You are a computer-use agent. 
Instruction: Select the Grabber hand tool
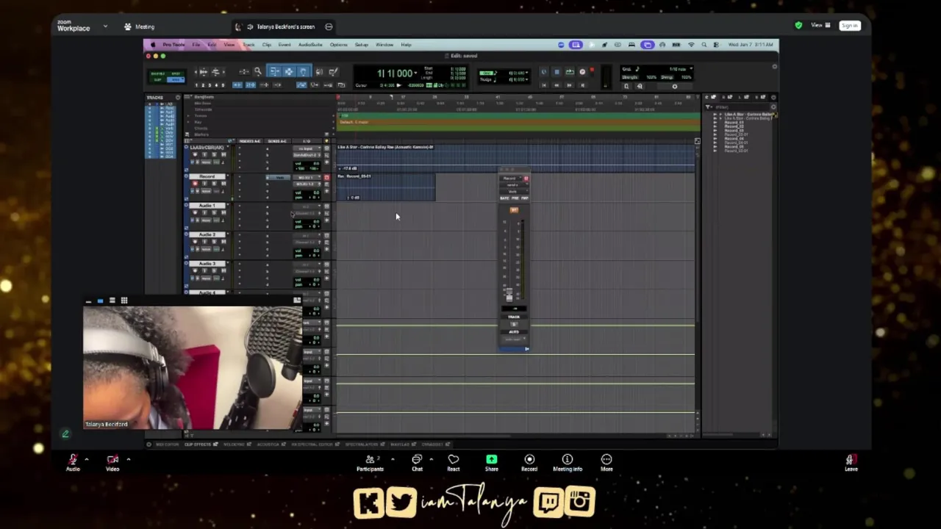pos(303,71)
